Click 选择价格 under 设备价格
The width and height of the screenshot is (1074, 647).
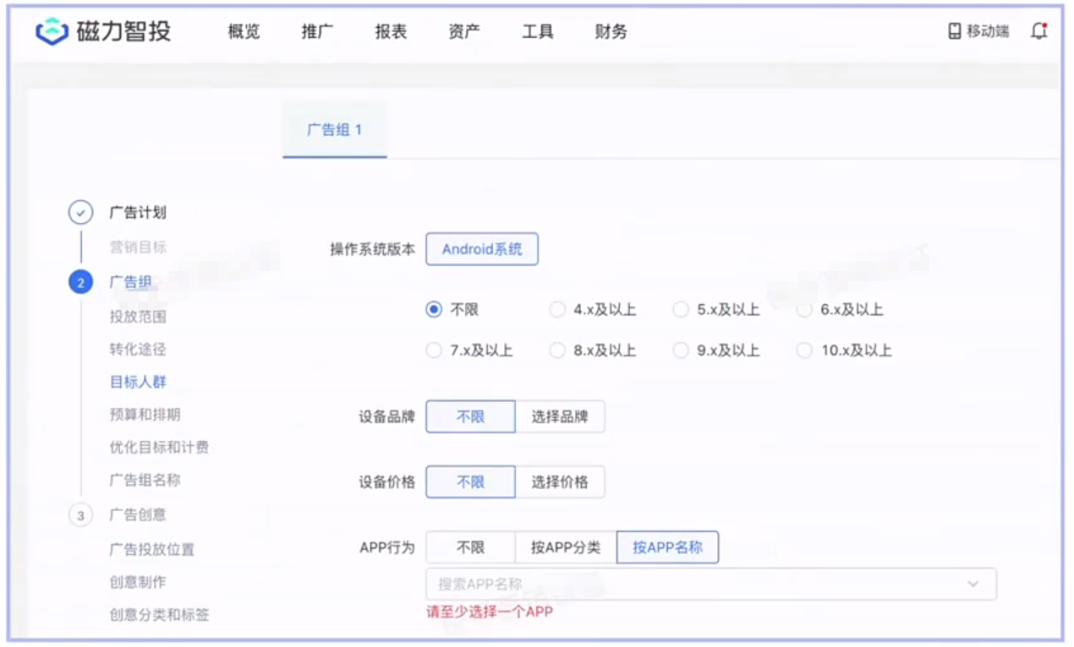pyautogui.click(x=561, y=481)
